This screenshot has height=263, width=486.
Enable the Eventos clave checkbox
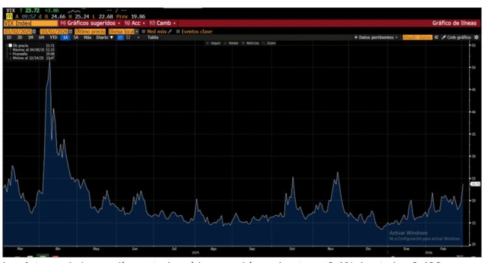177,31
